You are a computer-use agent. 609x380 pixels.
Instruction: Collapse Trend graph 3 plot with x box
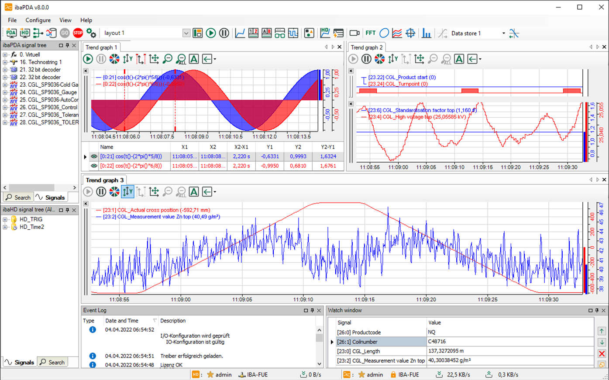(86, 204)
